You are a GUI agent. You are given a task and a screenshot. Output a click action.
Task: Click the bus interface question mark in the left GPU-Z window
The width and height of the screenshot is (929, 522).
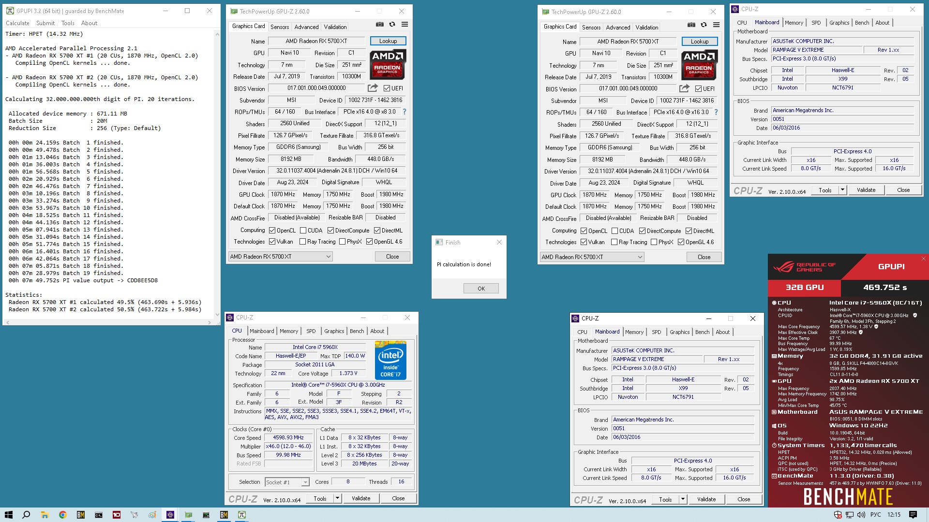(x=405, y=112)
